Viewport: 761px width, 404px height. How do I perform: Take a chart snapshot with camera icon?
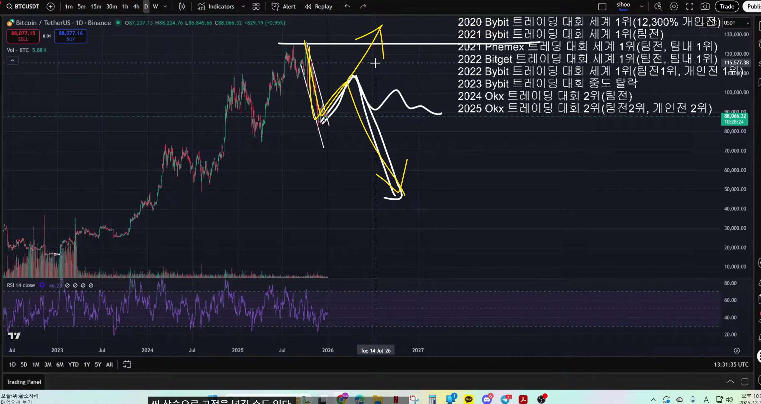pos(705,7)
